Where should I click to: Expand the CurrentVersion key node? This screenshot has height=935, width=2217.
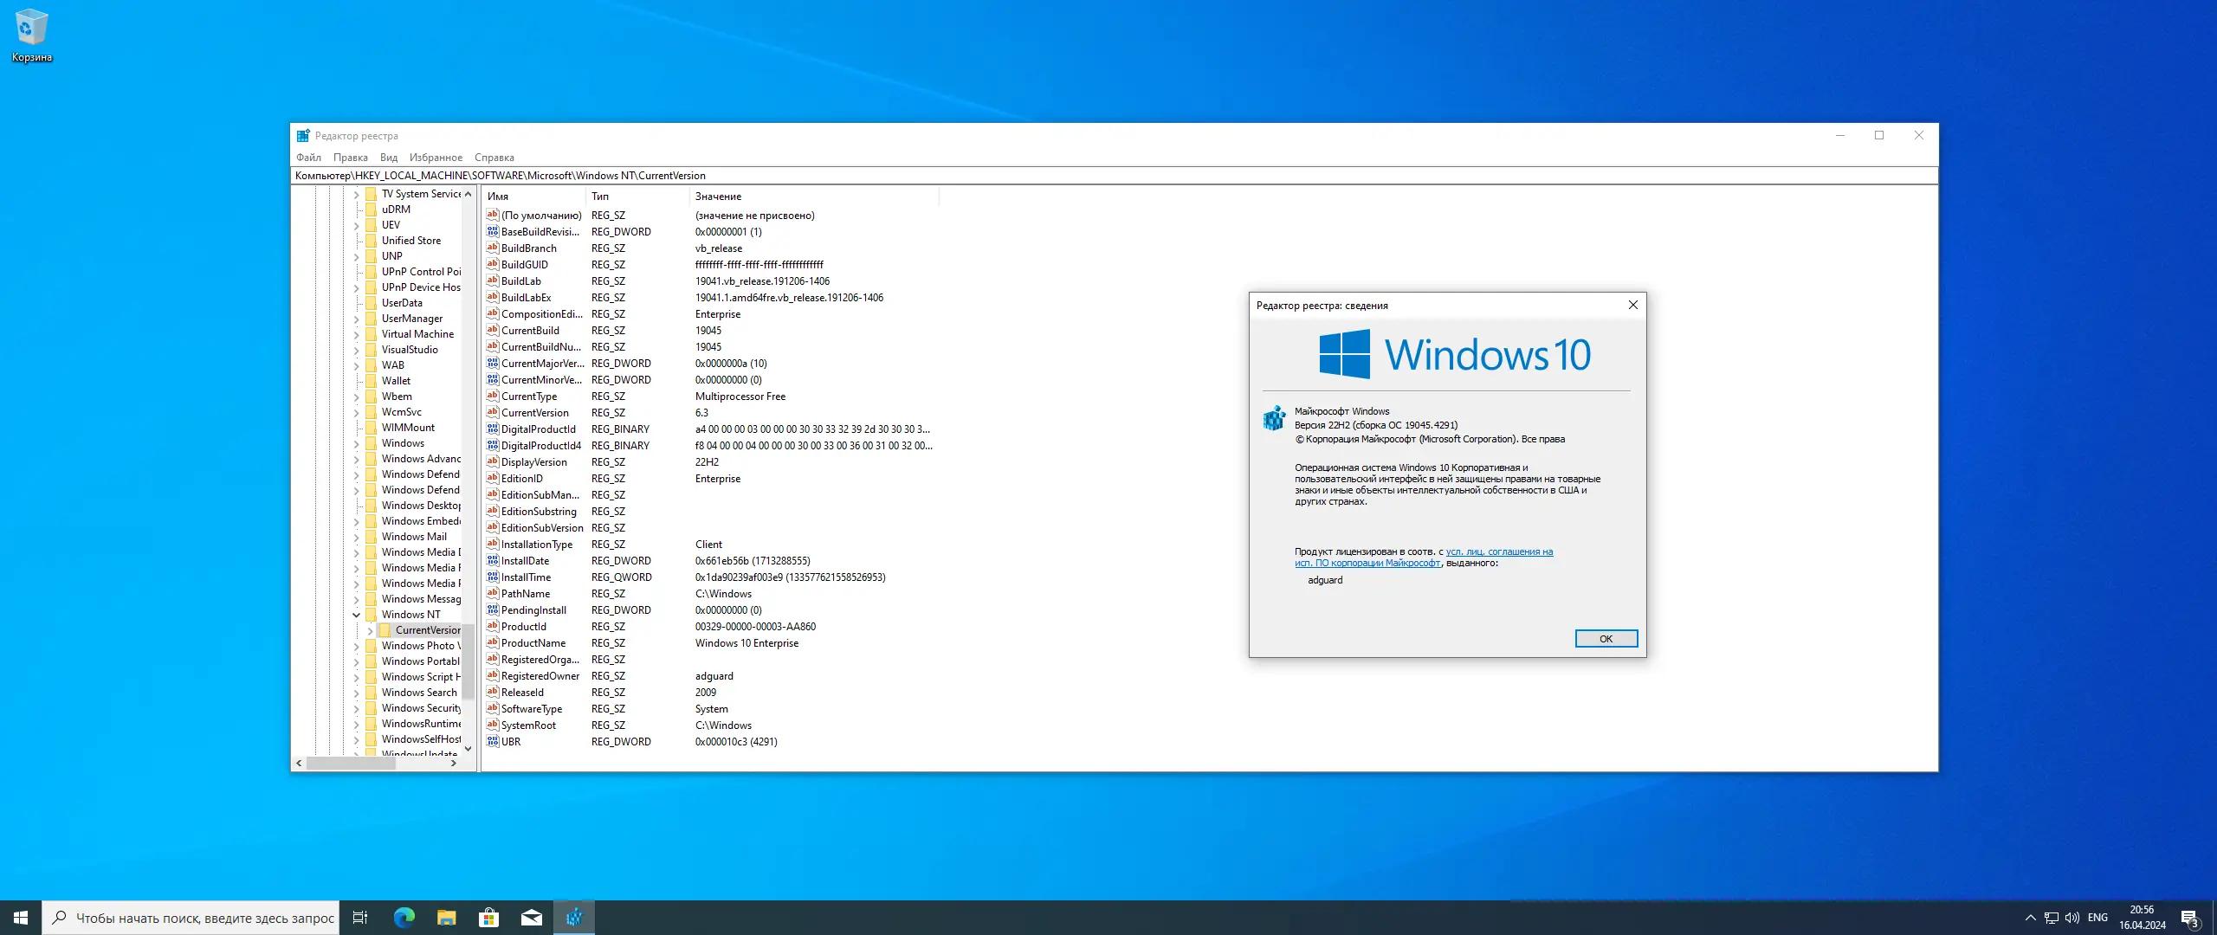370,630
